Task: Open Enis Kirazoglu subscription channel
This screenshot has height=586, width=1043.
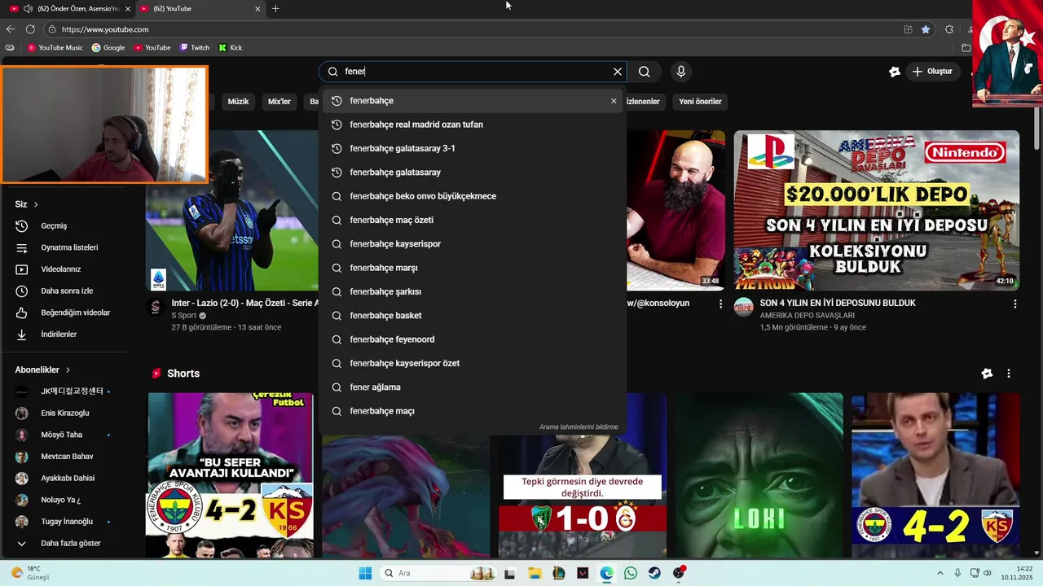Action: [x=65, y=413]
